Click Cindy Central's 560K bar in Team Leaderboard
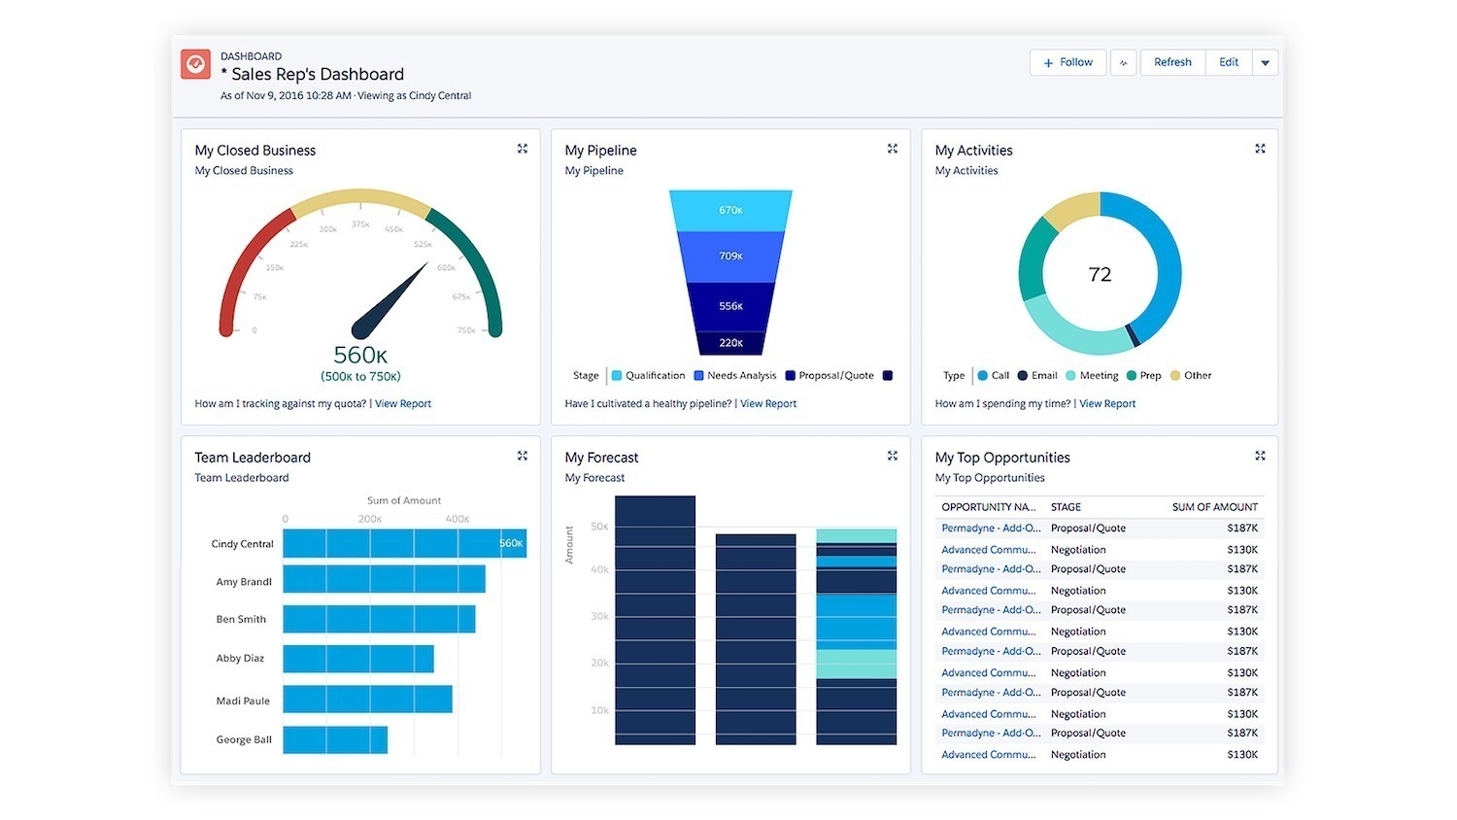This screenshot has width=1457, height=820. [403, 543]
